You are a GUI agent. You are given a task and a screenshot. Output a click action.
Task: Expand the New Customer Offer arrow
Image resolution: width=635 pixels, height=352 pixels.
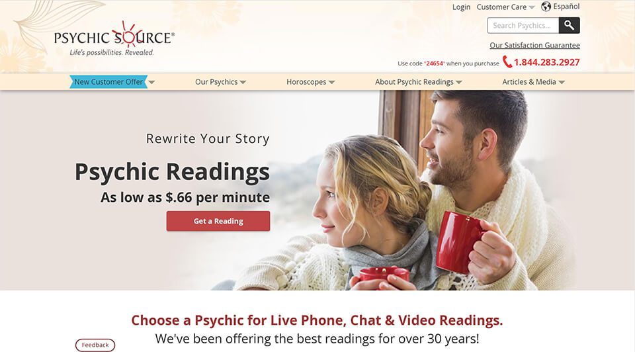pyautogui.click(x=151, y=82)
